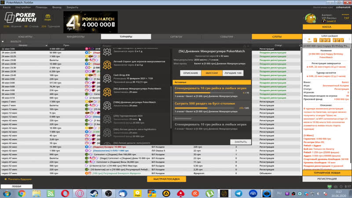Screen dimensions: 352x198
Task: Open the Касса menu
Action: tap(7, 7)
